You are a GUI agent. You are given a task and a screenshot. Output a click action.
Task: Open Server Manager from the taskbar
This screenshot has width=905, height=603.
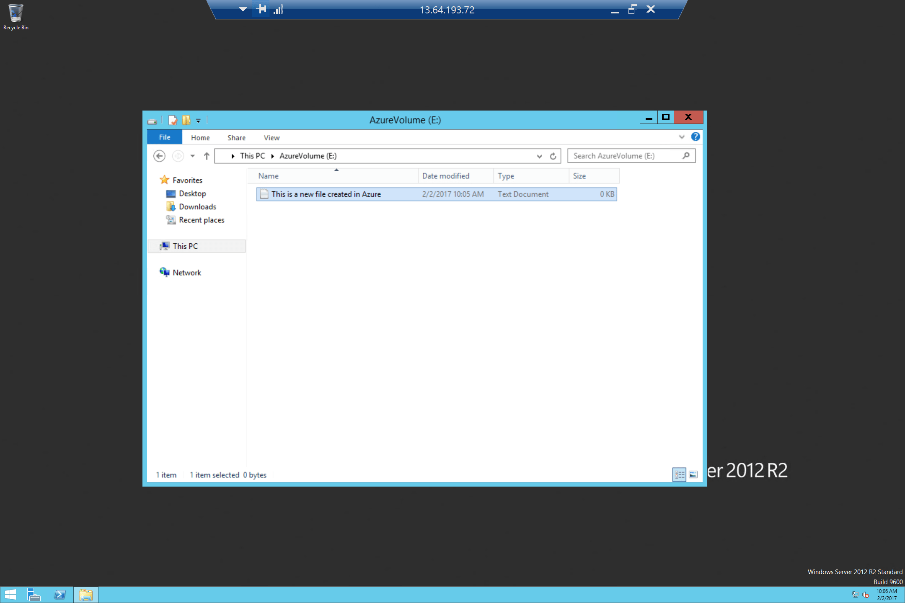[33, 594]
